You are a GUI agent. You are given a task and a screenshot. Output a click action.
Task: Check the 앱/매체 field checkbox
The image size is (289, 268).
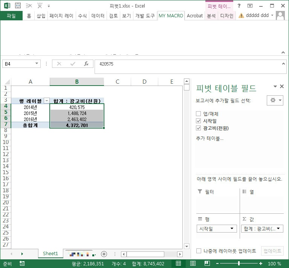pos(198,114)
